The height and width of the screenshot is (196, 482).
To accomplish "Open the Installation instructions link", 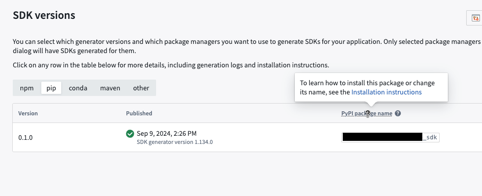I will point(387,92).
